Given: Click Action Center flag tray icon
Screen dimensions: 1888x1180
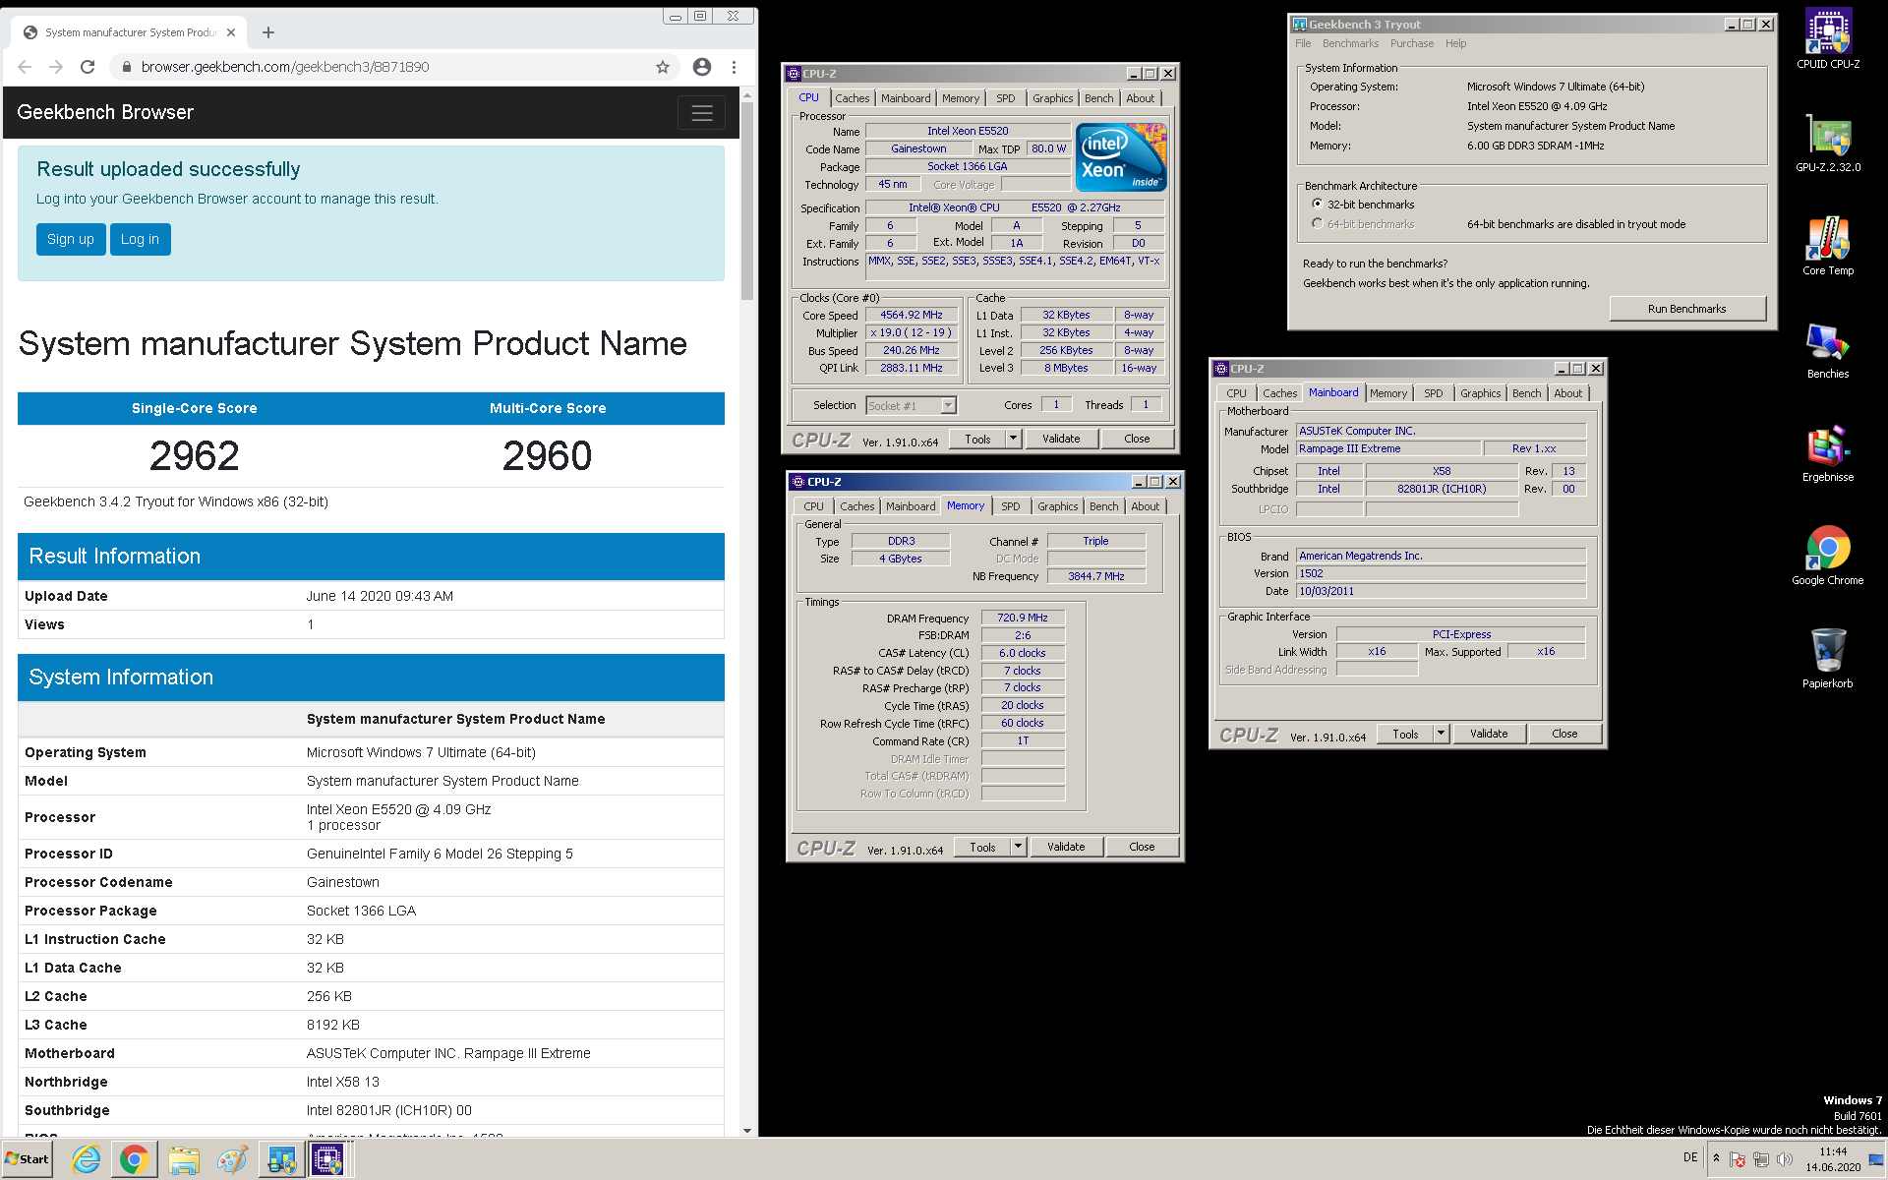Looking at the screenshot, I should click(x=1738, y=1159).
